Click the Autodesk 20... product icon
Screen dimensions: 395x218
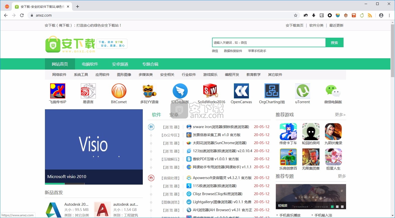53,210
